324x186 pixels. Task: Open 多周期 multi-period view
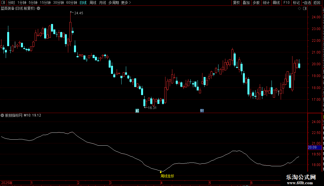point(114,3)
